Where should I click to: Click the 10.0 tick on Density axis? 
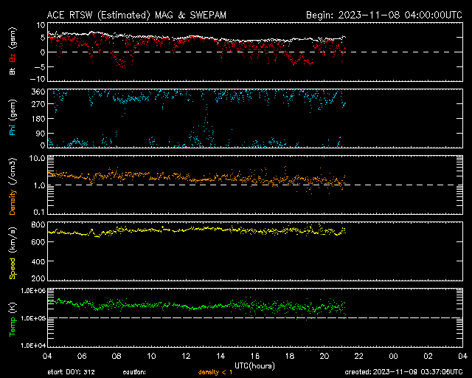pyautogui.click(x=37, y=159)
